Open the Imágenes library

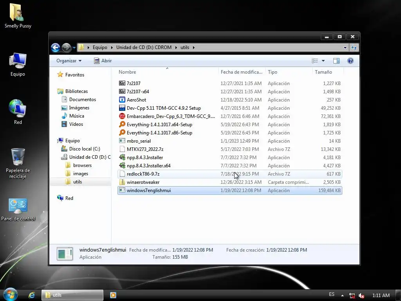79,108
